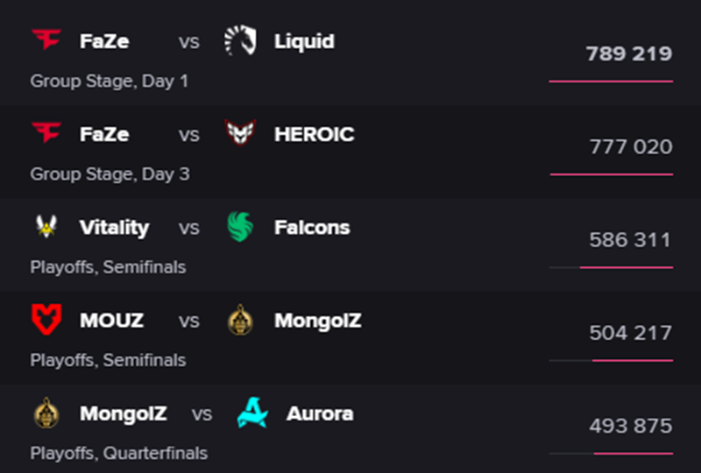Image resolution: width=701 pixels, height=473 pixels.
Task: Click the HEROIC team logo
Action: [x=240, y=133]
